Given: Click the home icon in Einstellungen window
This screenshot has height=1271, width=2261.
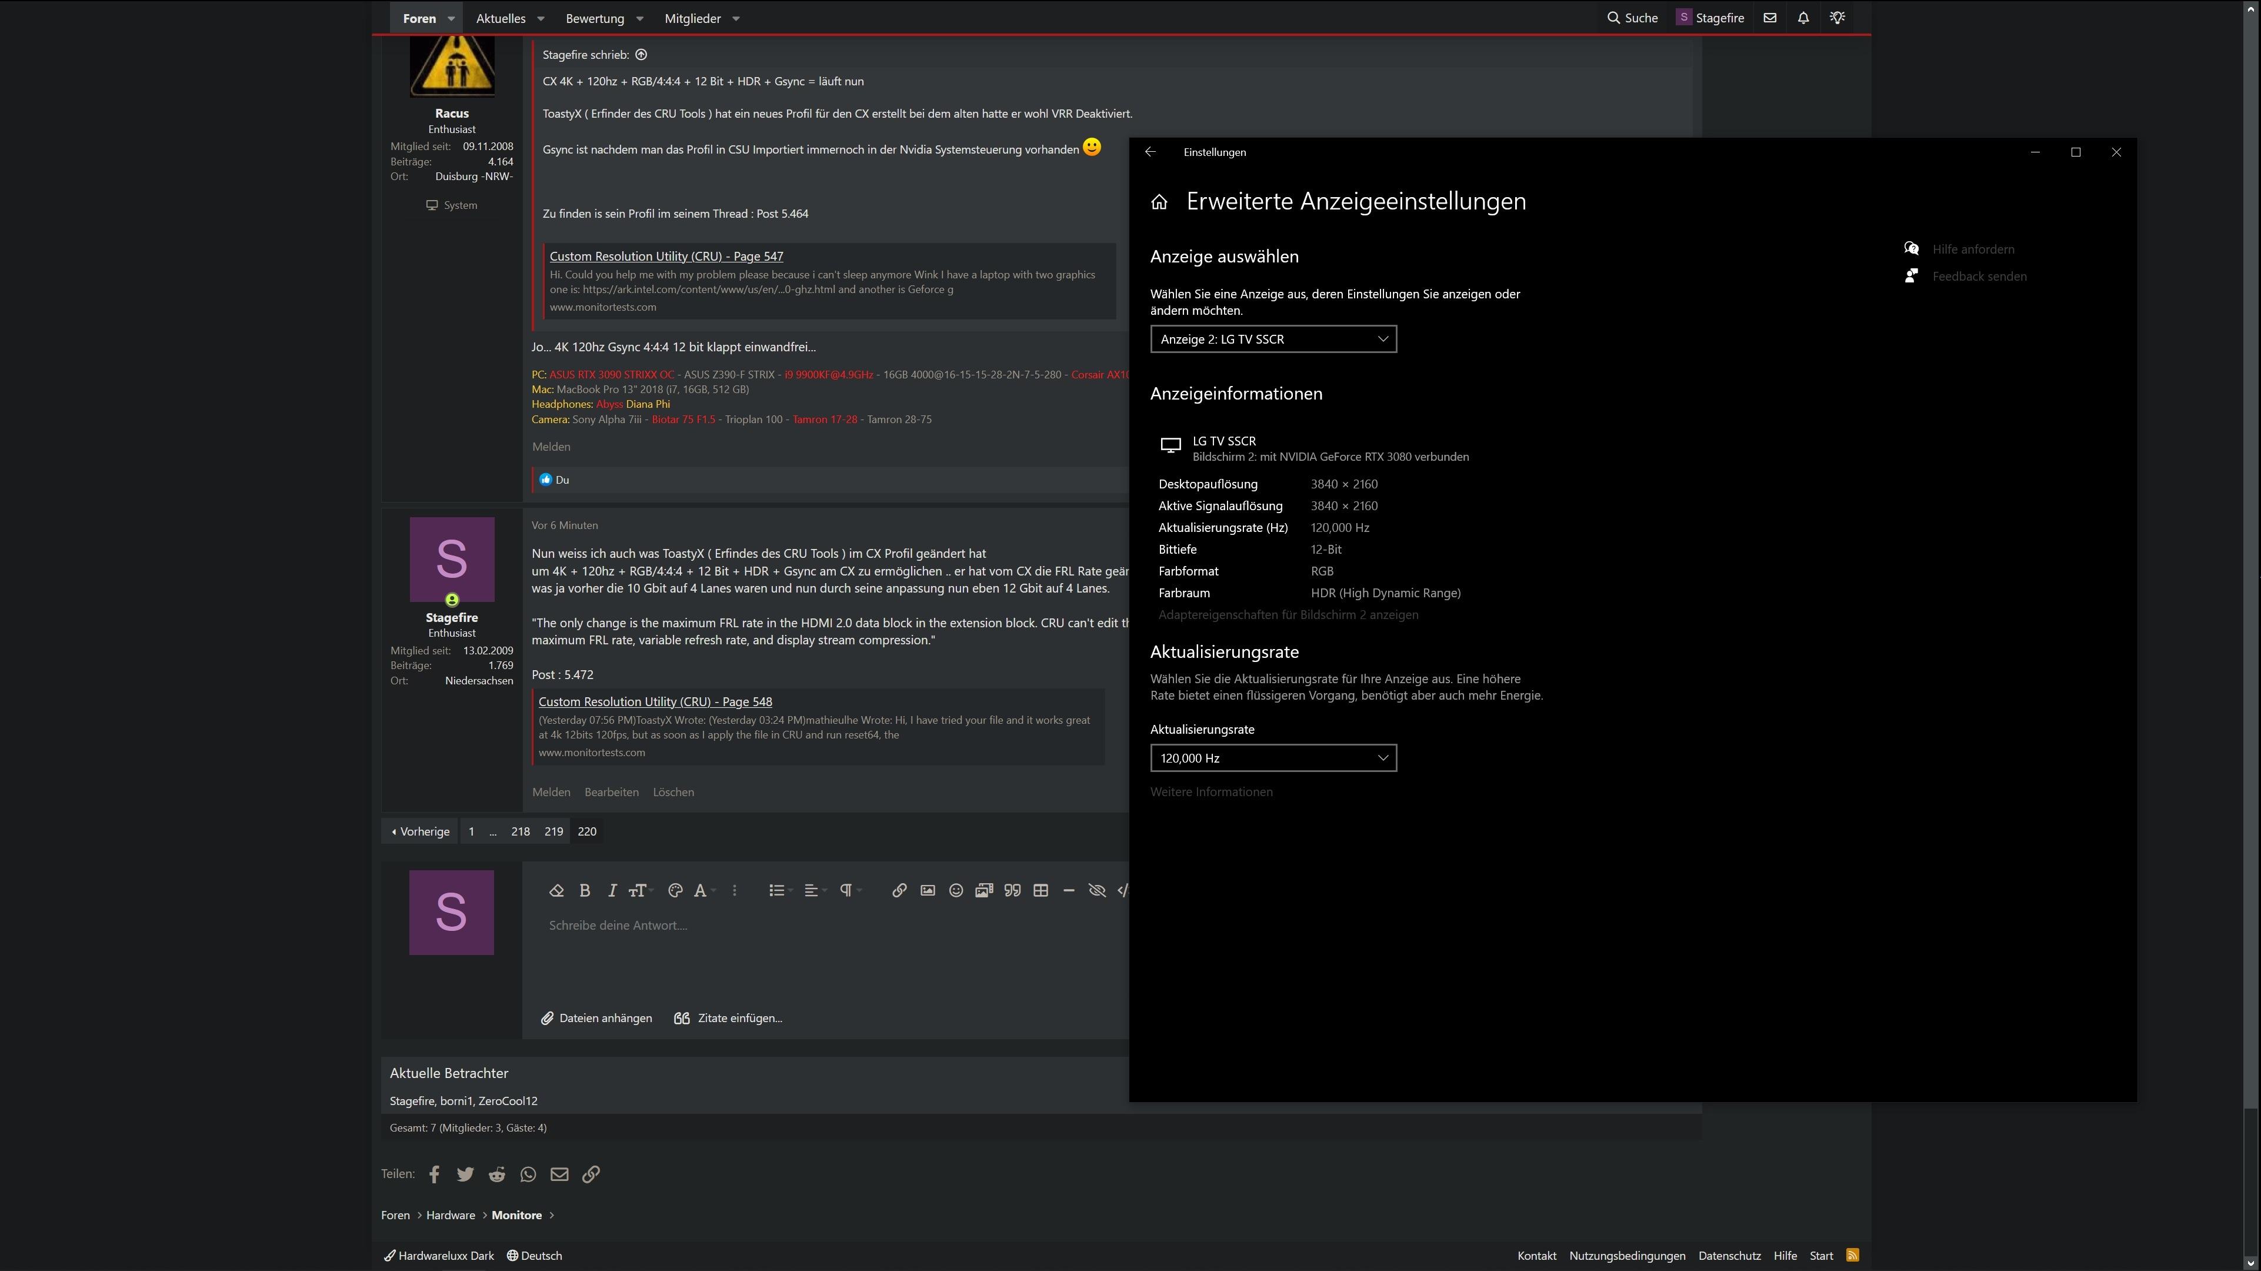Looking at the screenshot, I should coord(1159,202).
